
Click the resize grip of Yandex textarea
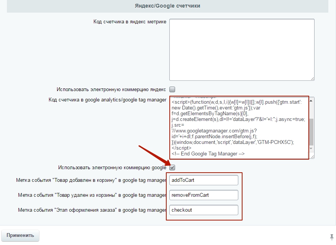(x=312, y=79)
